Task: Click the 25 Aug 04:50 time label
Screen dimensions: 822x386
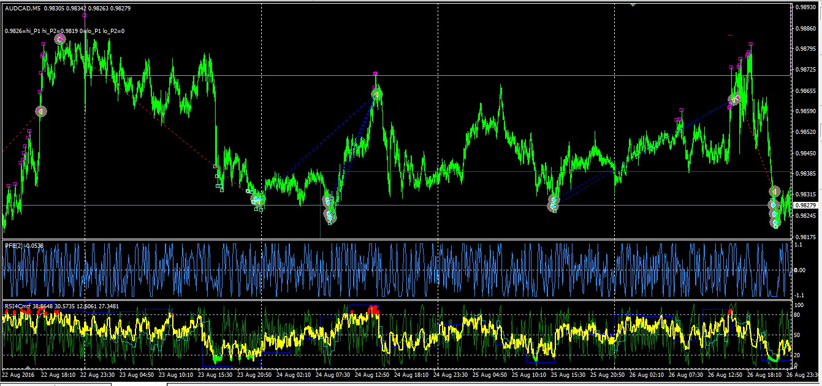Action: point(491,374)
